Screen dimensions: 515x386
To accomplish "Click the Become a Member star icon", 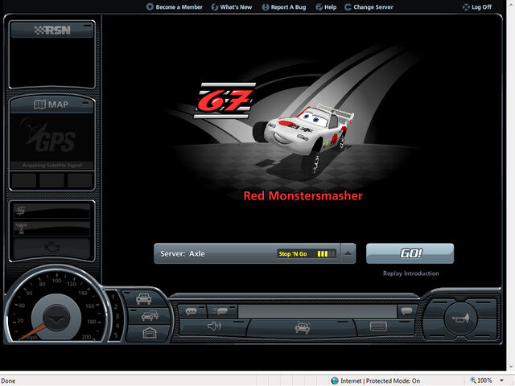I will [x=150, y=6].
